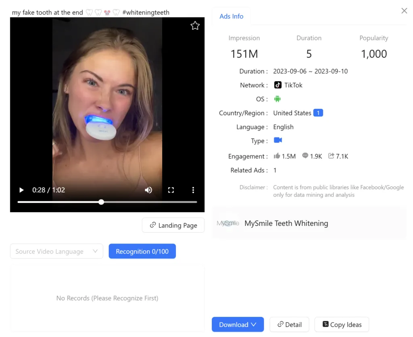Switch to the Ads Info tab
The width and height of the screenshot is (413, 337).
coord(231,17)
